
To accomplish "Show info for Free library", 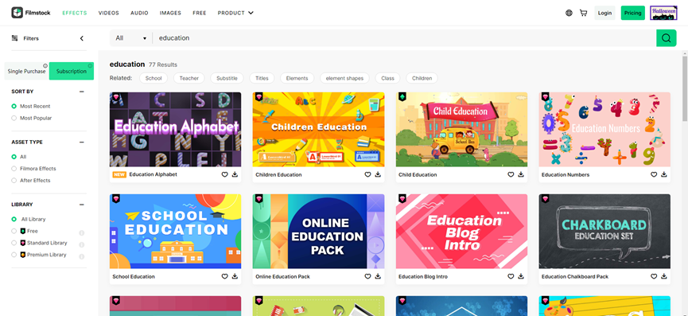I will pyautogui.click(x=82, y=233).
